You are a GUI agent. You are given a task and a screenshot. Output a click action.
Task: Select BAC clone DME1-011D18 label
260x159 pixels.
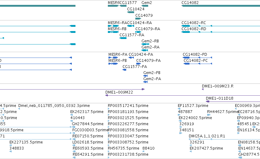tap(220, 98)
